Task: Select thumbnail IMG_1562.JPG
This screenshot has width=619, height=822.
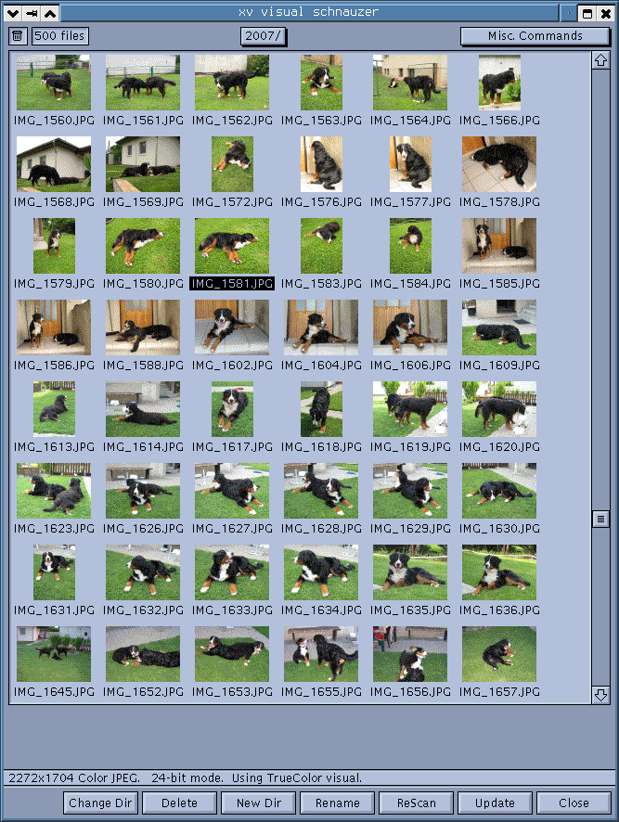Action: pyautogui.click(x=232, y=83)
